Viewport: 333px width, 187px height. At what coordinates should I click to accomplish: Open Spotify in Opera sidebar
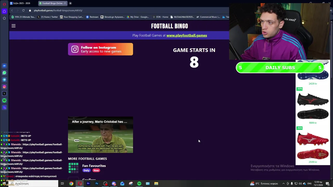[x=4, y=101]
